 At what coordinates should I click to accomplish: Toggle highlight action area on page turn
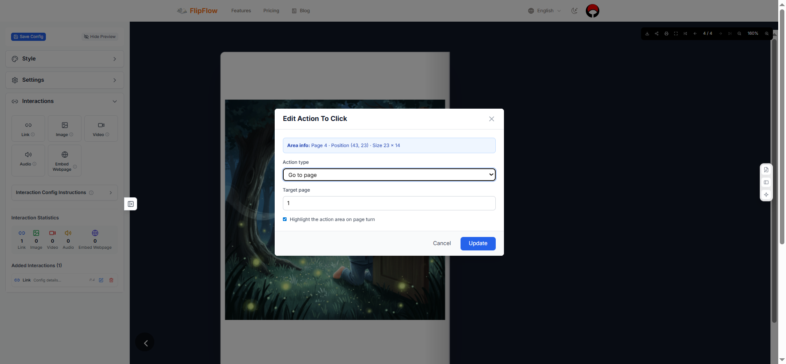(x=285, y=219)
